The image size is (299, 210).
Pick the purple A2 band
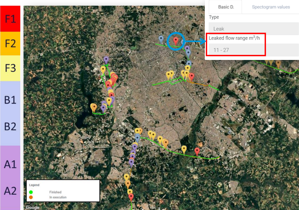[x=10, y=190]
